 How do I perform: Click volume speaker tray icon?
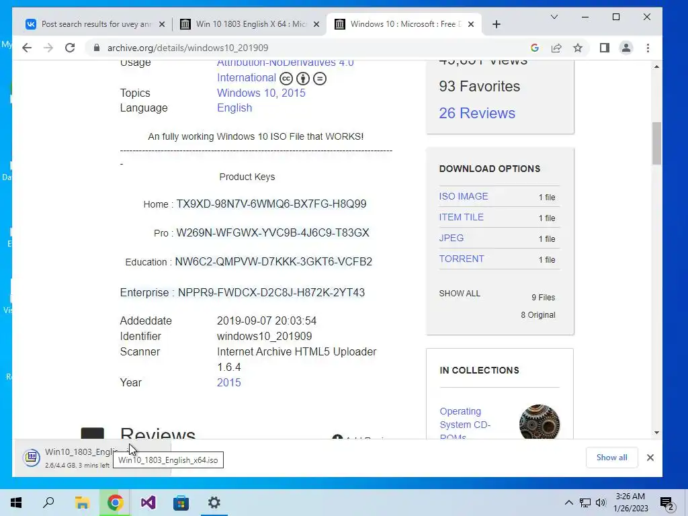point(601,503)
